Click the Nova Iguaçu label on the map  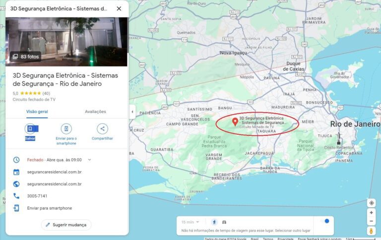[234, 53]
